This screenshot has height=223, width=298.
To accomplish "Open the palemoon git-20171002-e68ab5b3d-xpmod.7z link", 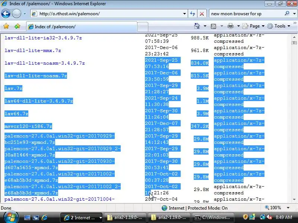I will pyautogui.click(x=60, y=177).
